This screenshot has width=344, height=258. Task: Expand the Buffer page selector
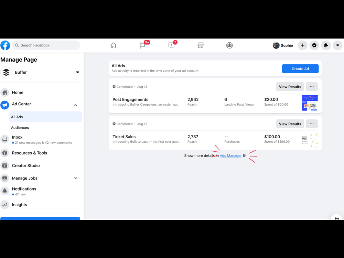click(77, 72)
